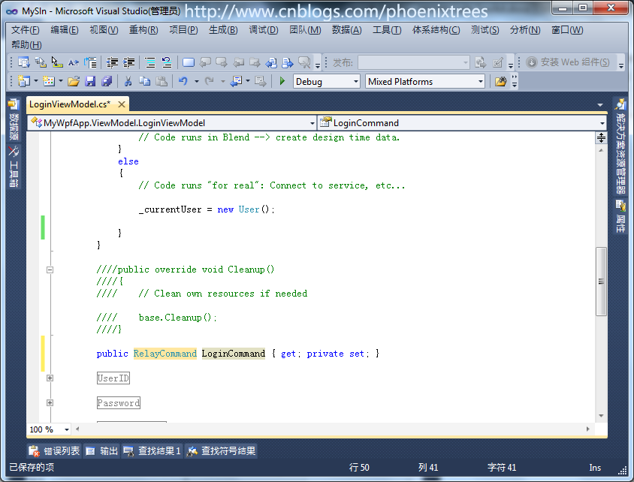Click the Copy icon
This screenshot has height=482, width=634.
click(x=145, y=82)
